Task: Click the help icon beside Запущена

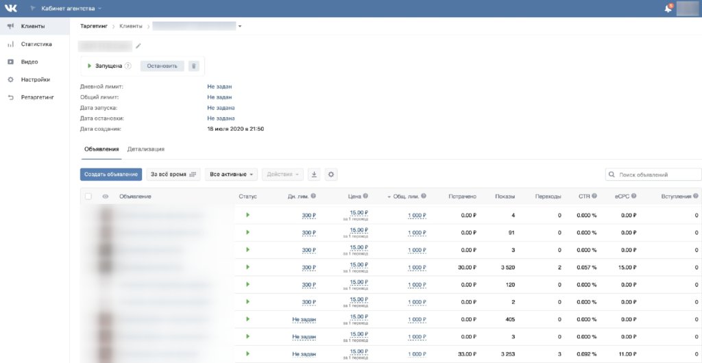Action: coord(128,66)
